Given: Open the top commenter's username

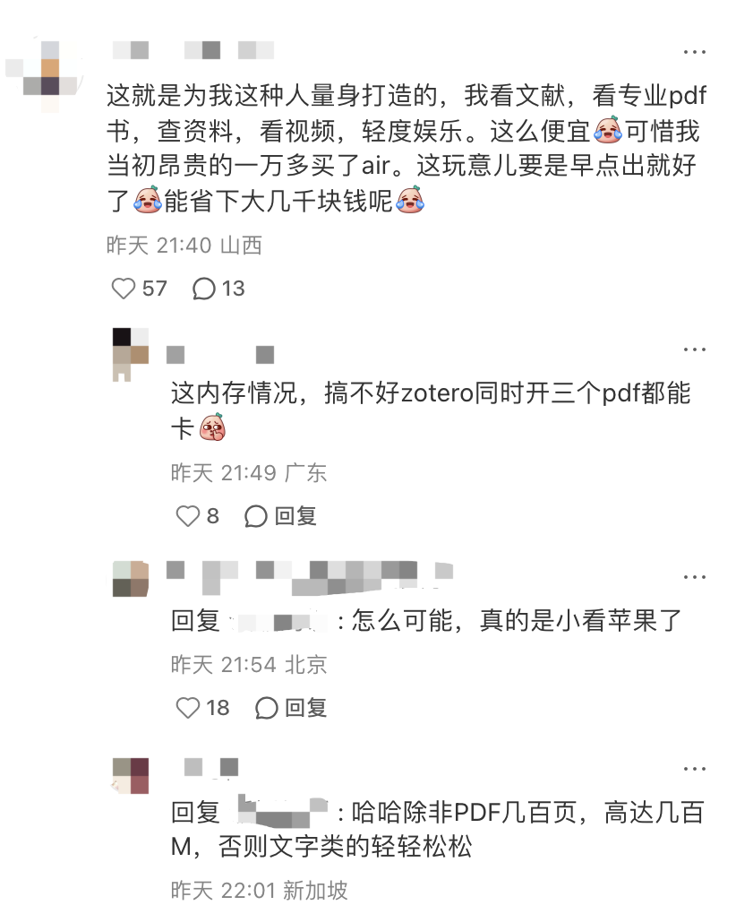Looking at the screenshot, I should point(193,50).
